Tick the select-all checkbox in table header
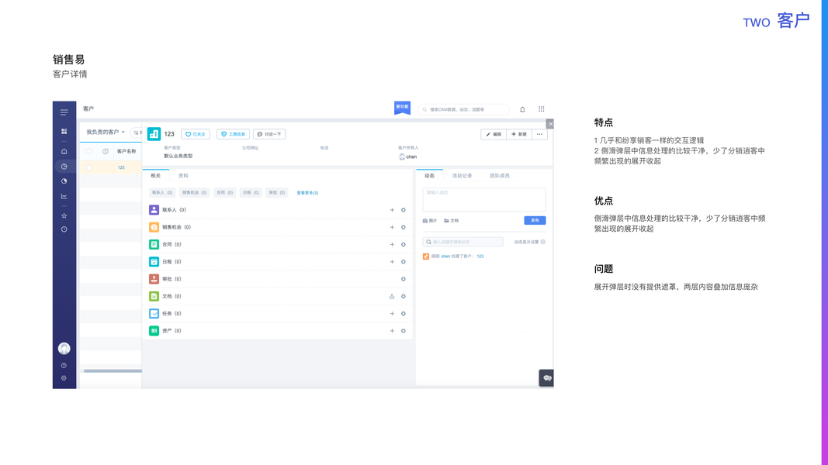This screenshot has width=828, height=465. point(88,151)
